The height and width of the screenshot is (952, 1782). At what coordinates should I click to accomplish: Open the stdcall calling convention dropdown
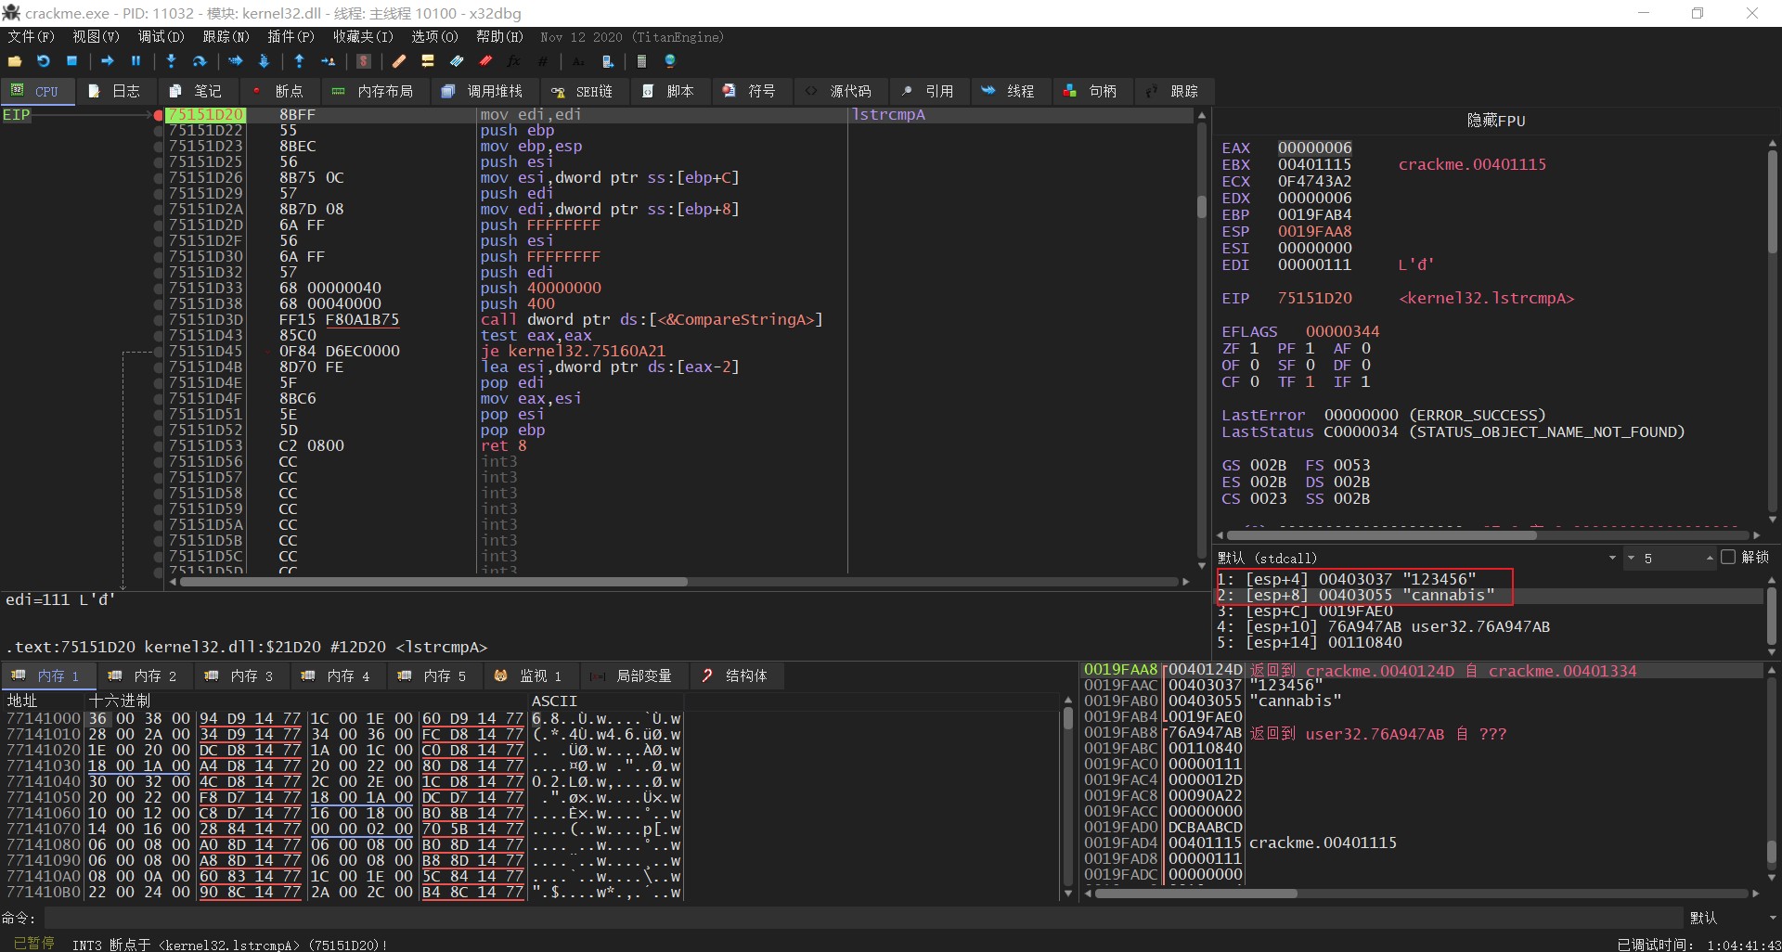coord(1612,558)
